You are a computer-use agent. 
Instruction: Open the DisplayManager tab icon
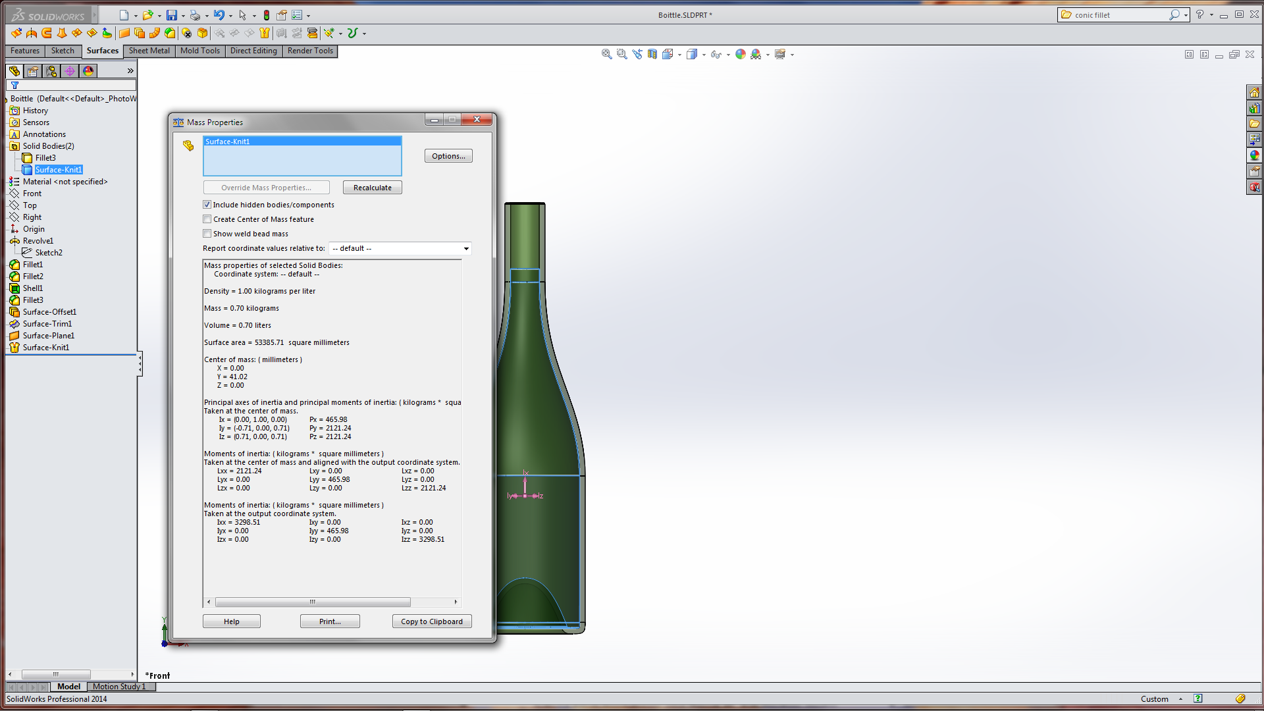[88, 70]
